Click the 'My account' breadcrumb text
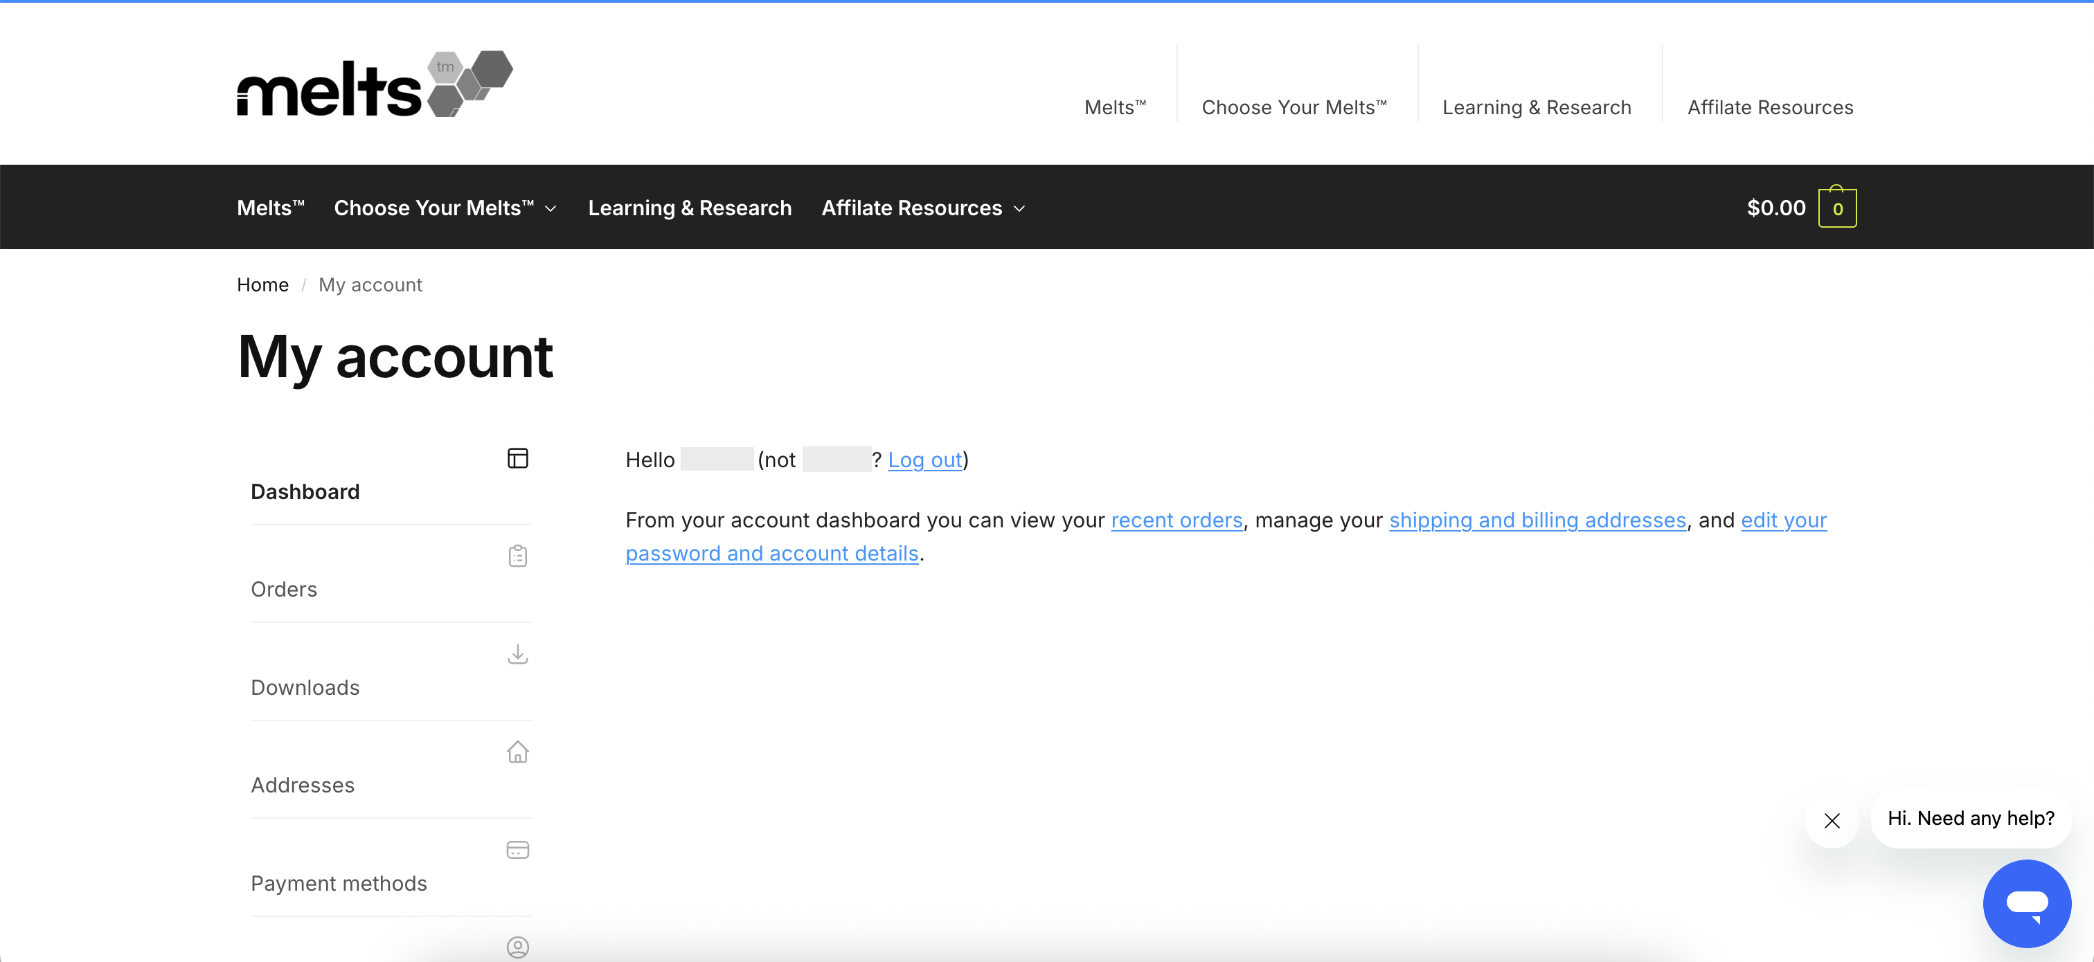 tap(370, 284)
